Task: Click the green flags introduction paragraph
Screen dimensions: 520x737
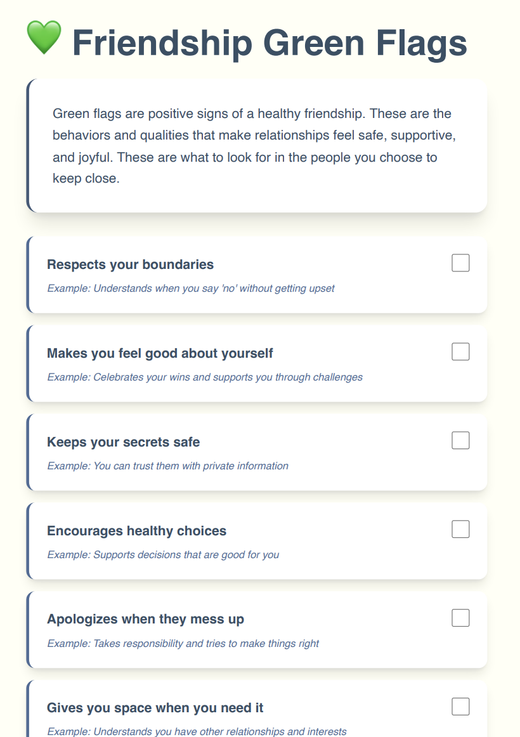Action: click(254, 146)
